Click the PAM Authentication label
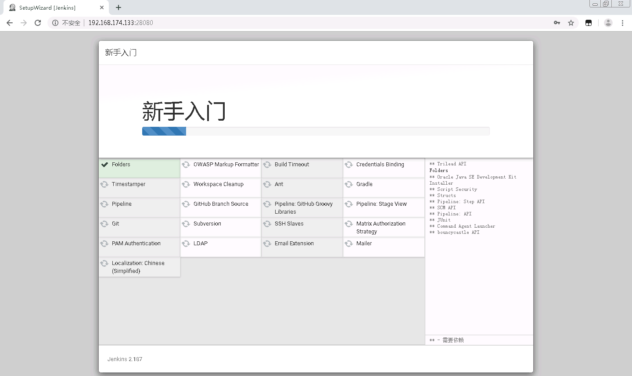Screen dimensions: 632x376 coord(136,244)
